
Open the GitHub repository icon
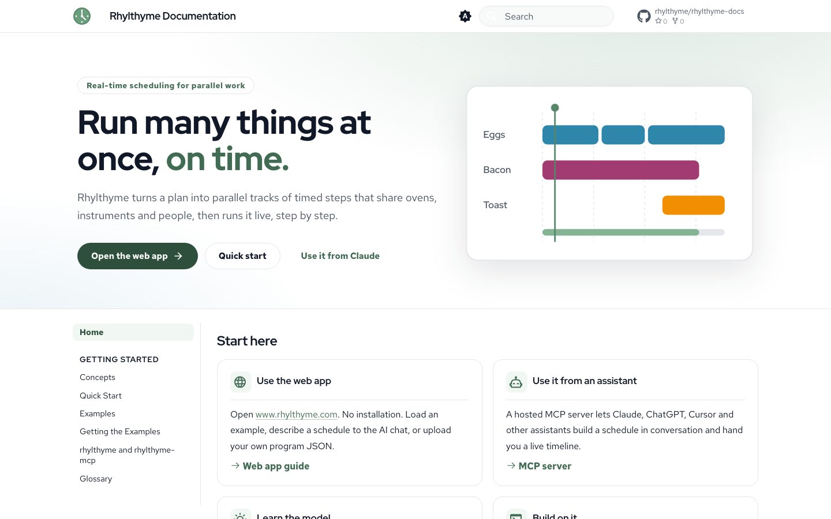[644, 16]
